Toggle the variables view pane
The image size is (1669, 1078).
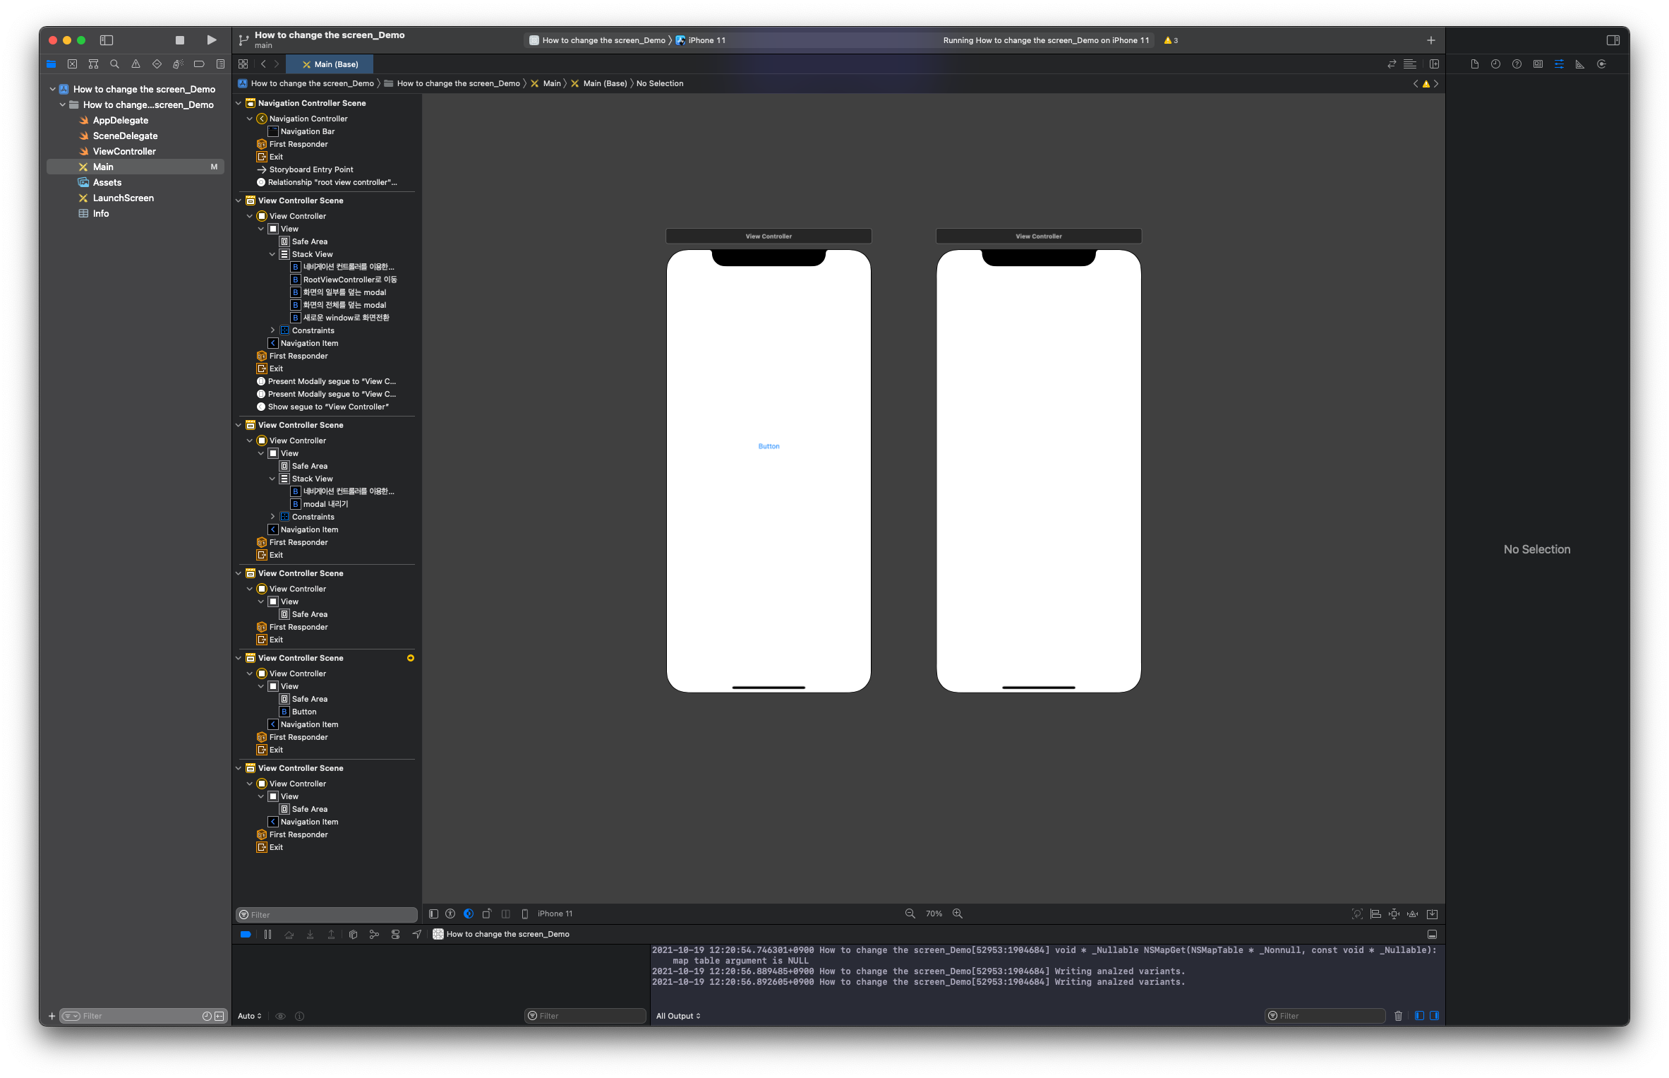click(1420, 1016)
